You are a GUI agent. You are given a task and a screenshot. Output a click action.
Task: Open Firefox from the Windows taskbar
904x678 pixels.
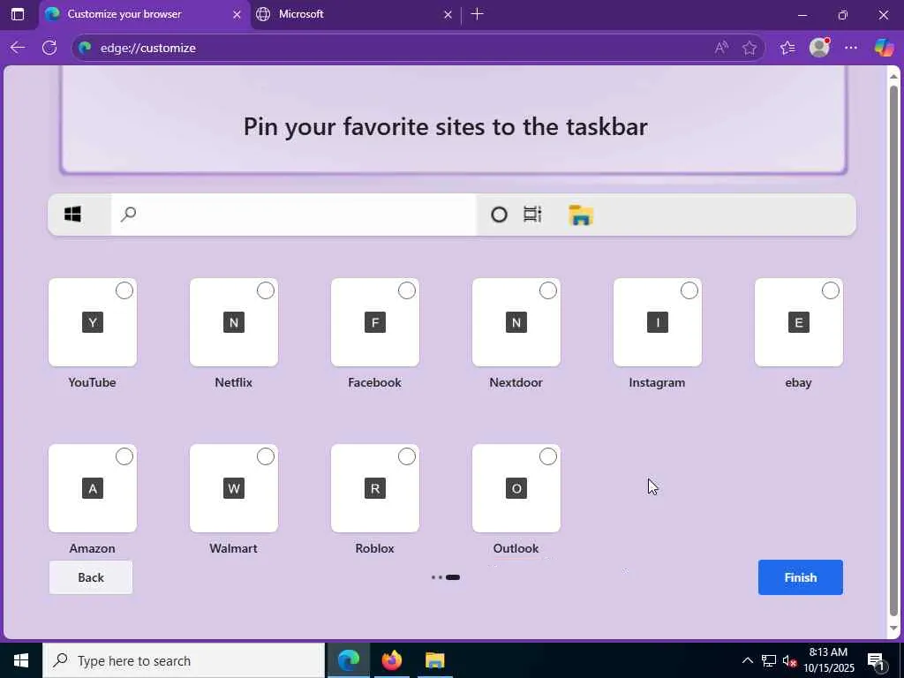click(x=391, y=660)
